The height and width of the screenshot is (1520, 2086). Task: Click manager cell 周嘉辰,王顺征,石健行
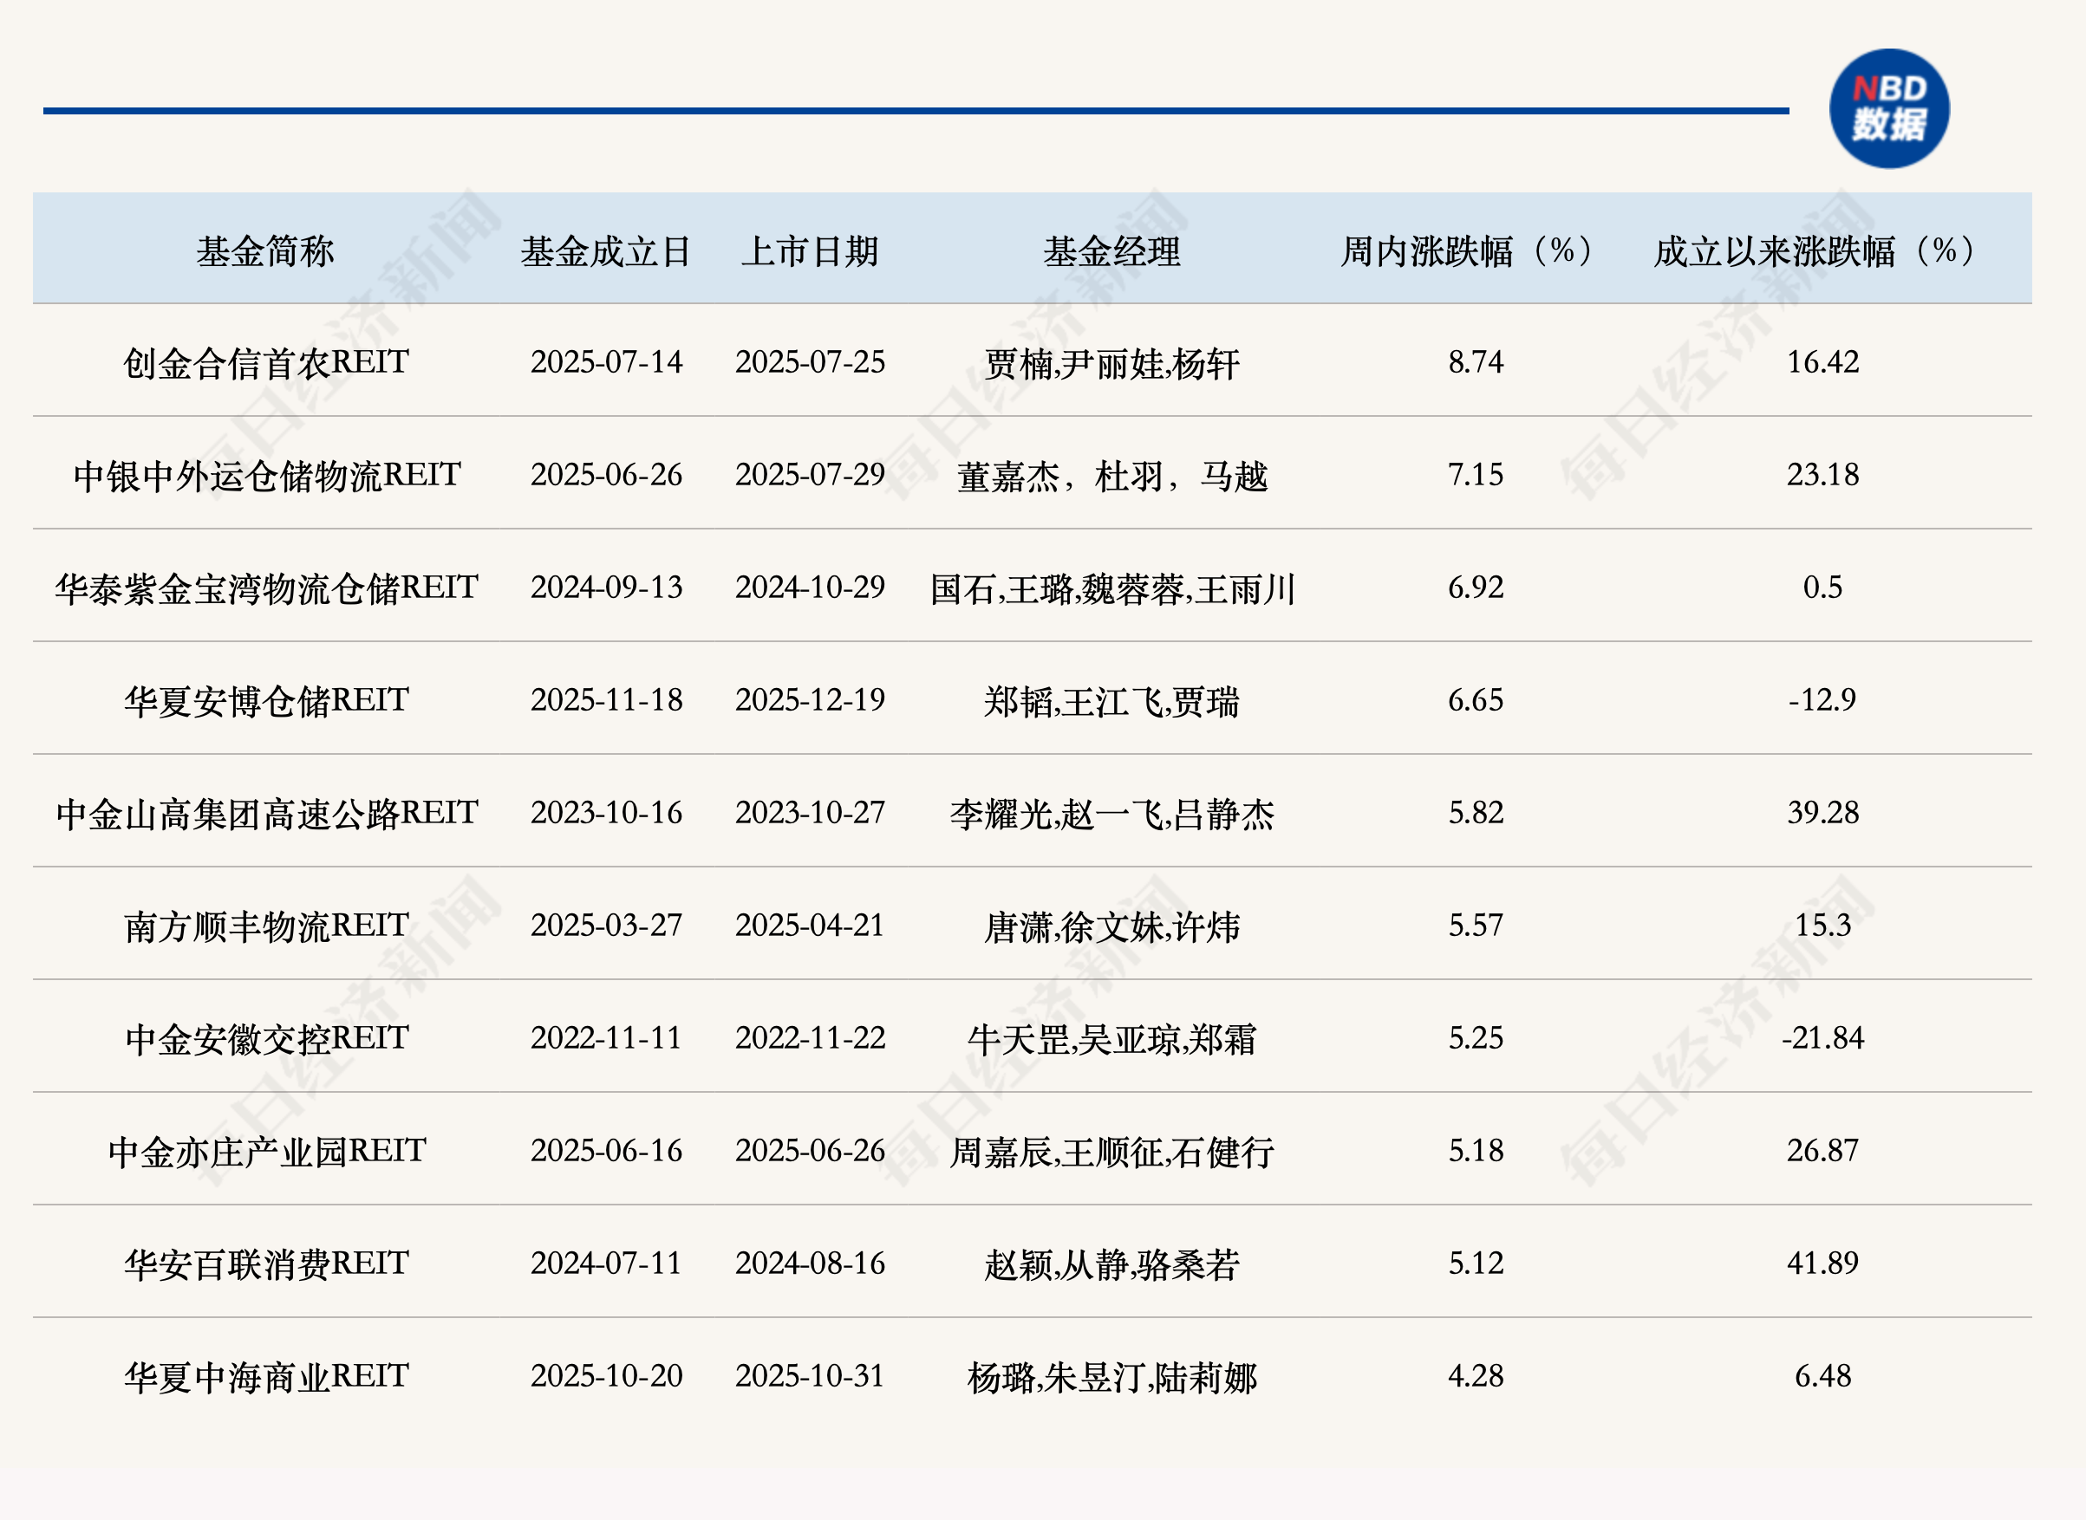[x=1112, y=1153]
